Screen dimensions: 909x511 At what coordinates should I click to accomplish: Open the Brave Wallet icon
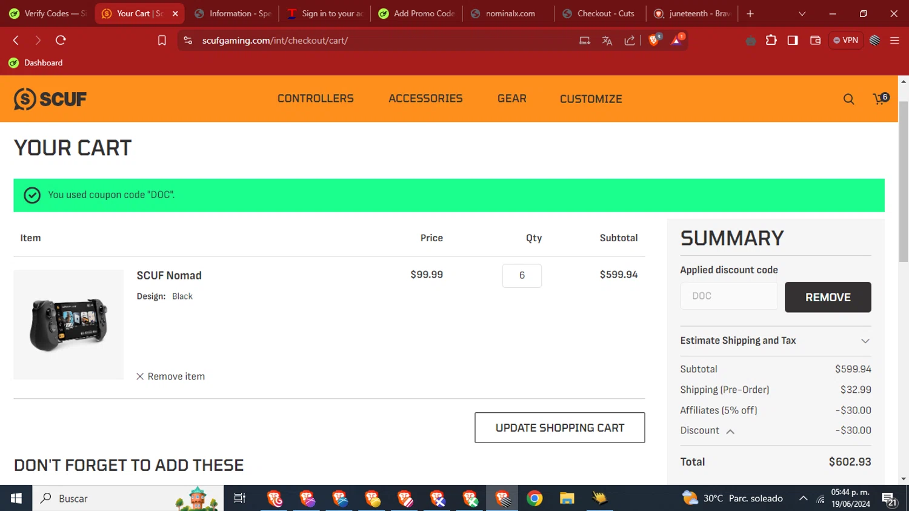[815, 40]
